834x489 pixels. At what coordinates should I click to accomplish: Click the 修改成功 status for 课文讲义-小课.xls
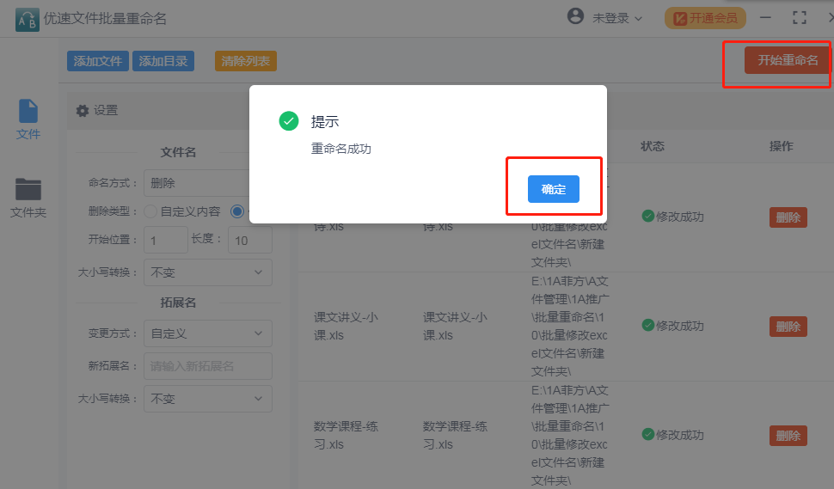click(x=673, y=326)
